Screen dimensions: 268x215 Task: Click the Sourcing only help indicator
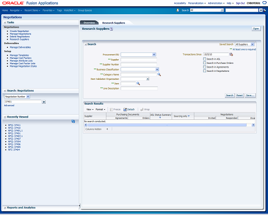(x=189, y=116)
